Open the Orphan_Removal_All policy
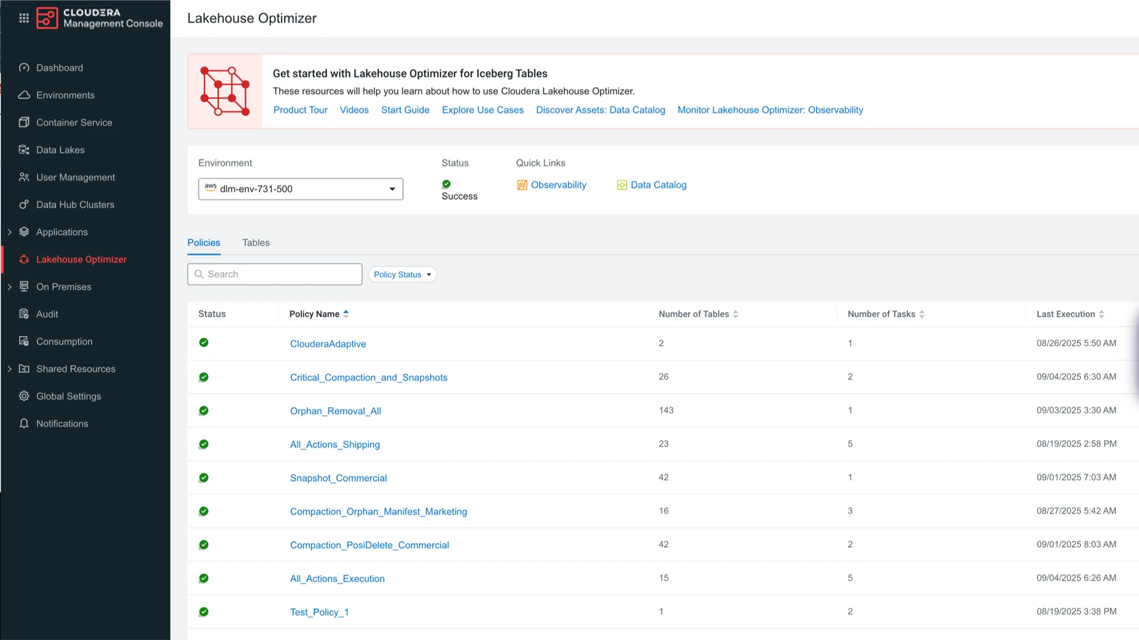 point(336,410)
